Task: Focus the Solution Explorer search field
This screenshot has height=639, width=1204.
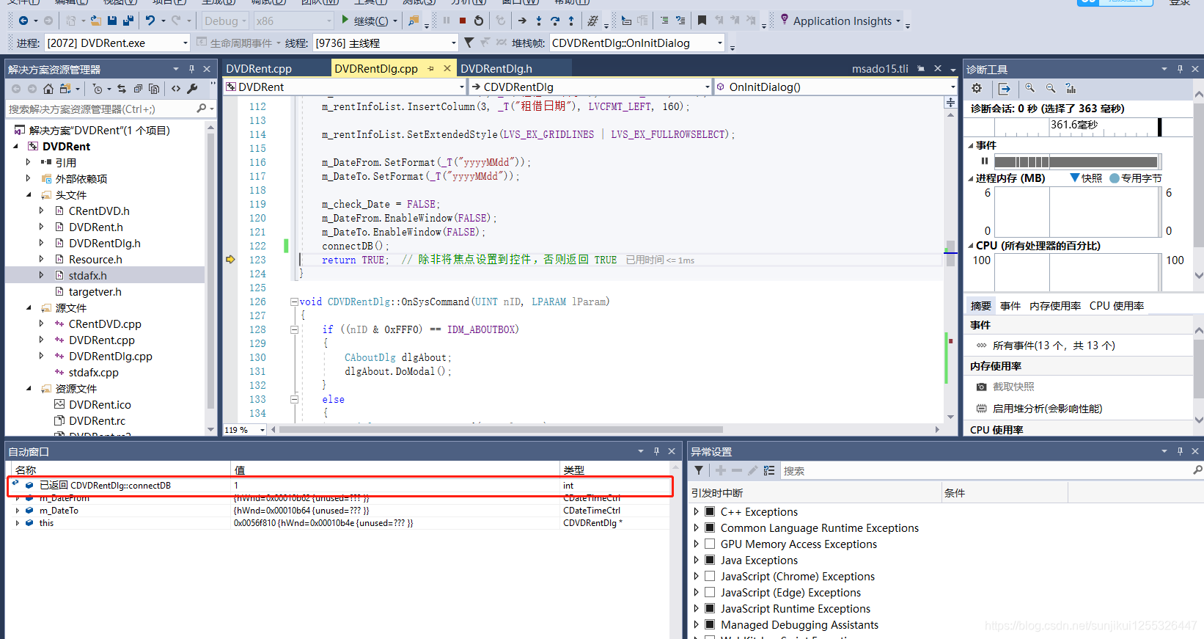Action: pos(100,109)
